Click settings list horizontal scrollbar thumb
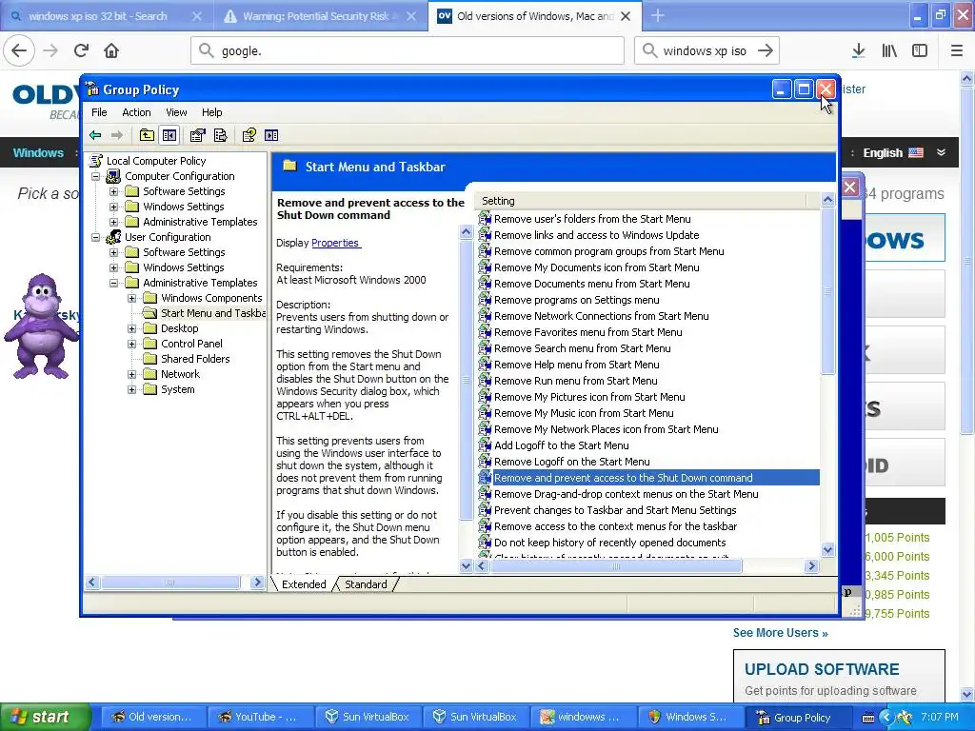The height and width of the screenshot is (731, 975). (x=616, y=566)
